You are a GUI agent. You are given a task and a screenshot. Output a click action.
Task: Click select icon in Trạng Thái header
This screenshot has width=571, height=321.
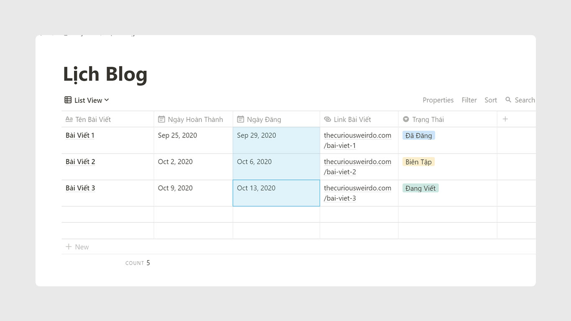(405, 120)
